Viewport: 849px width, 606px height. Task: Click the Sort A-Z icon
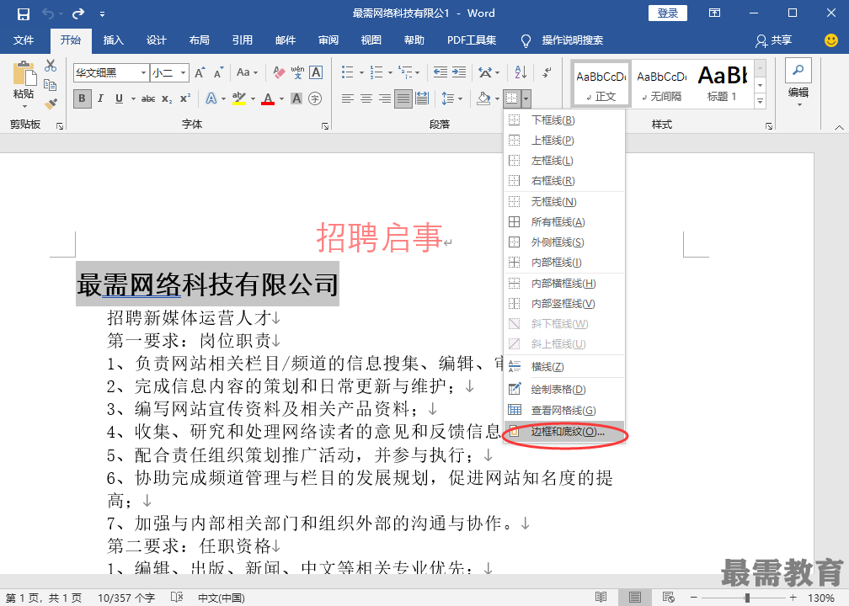[x=521, y=72]
